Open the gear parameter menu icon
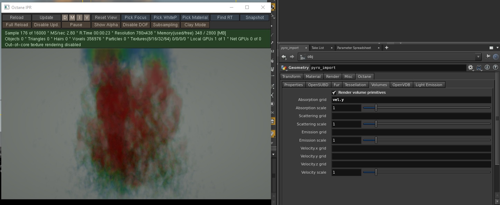 point(471,68)
